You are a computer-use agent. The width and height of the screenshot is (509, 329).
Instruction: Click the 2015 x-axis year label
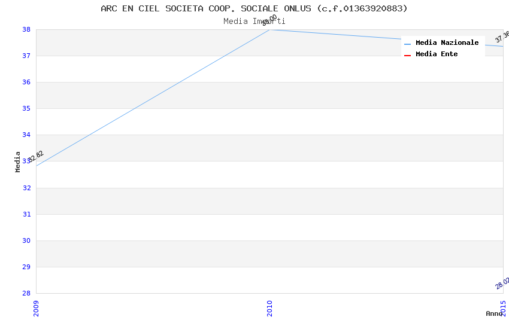[503, 309]
